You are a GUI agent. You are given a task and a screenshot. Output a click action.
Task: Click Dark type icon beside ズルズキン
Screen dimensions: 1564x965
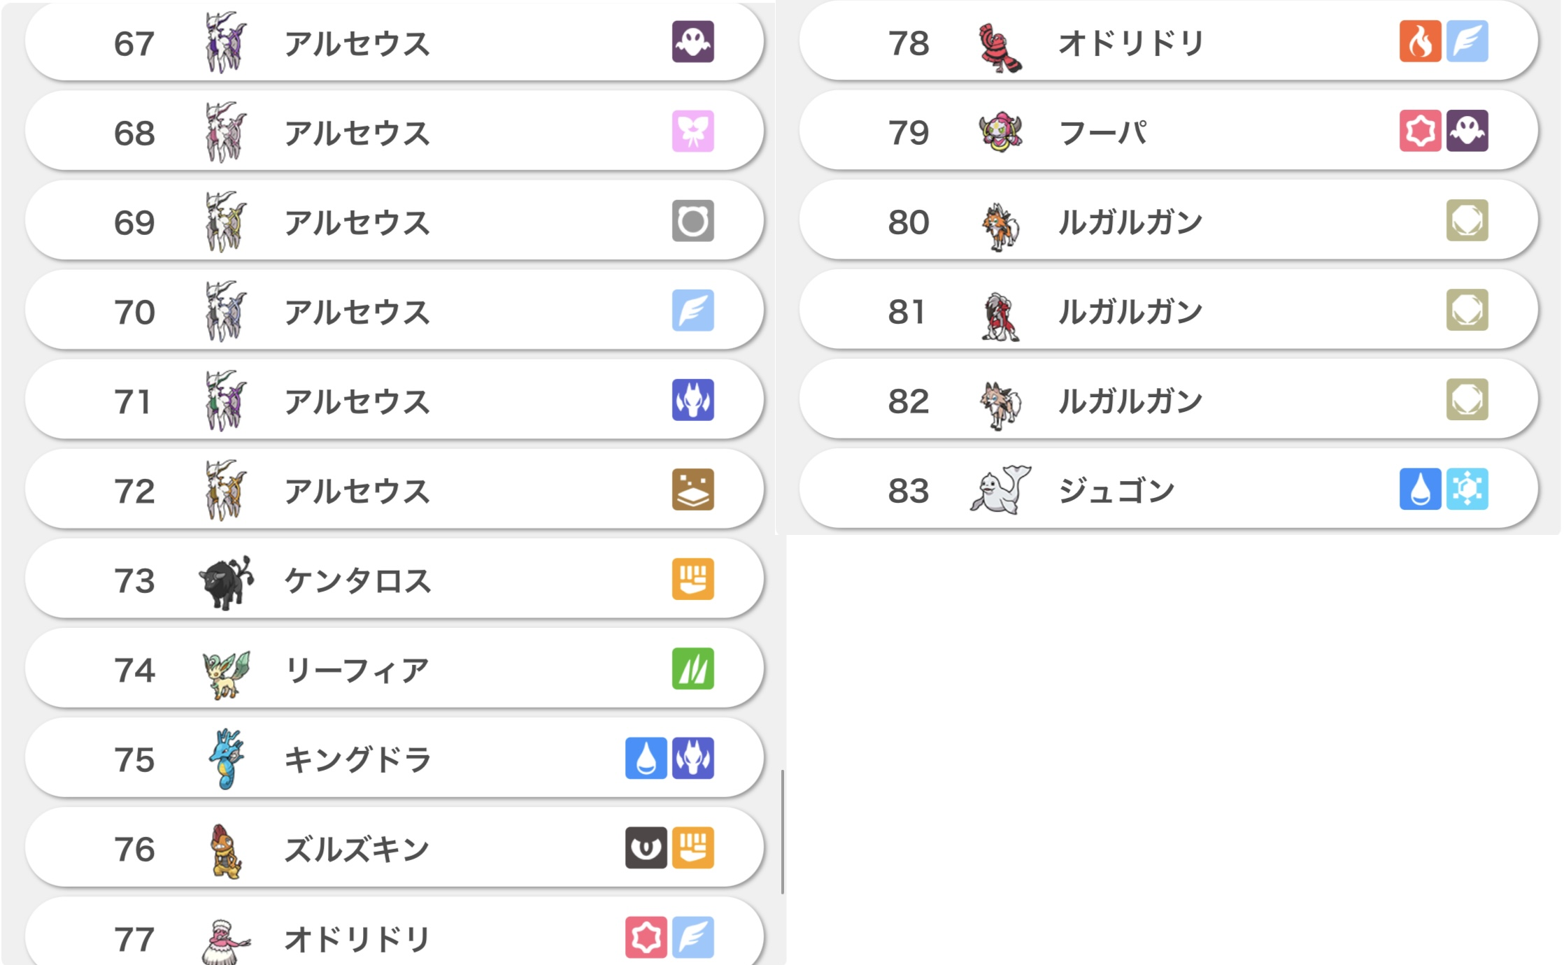tap(646, 848)
